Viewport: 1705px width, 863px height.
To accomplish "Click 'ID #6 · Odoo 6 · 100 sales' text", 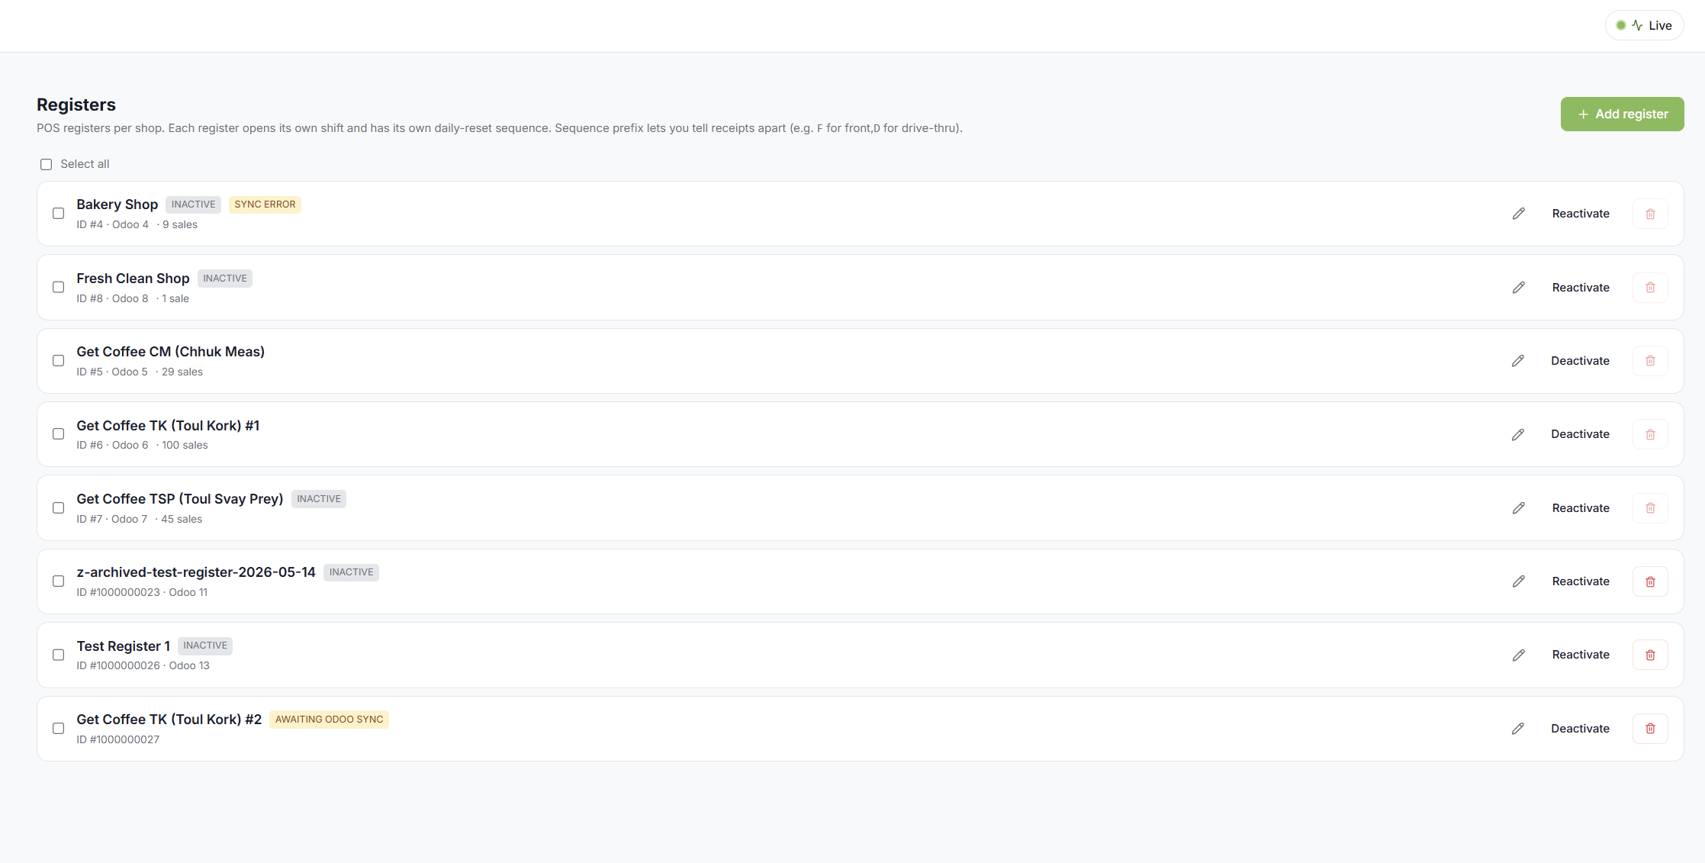I will pyautogui.click(x=142, y=445).
